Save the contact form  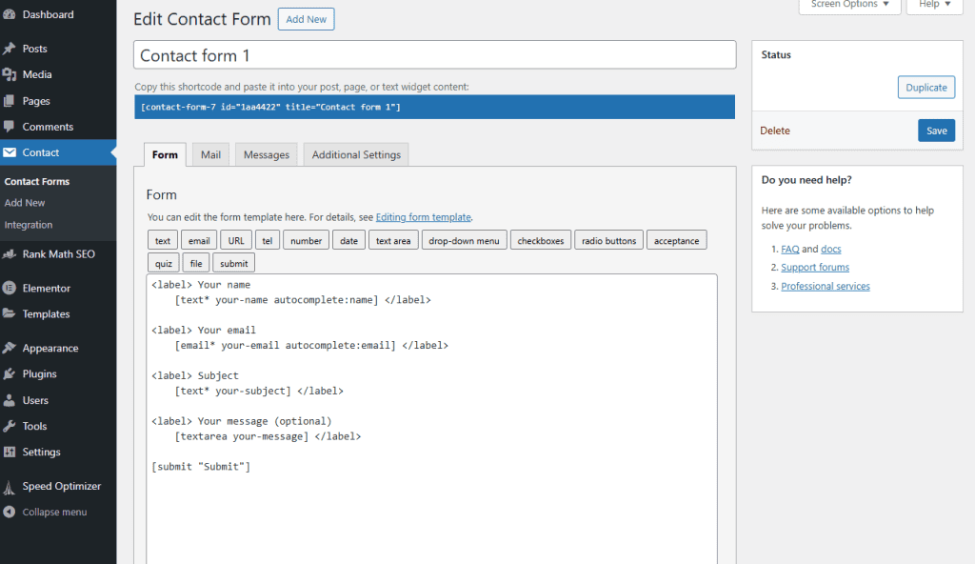[937, 131]
